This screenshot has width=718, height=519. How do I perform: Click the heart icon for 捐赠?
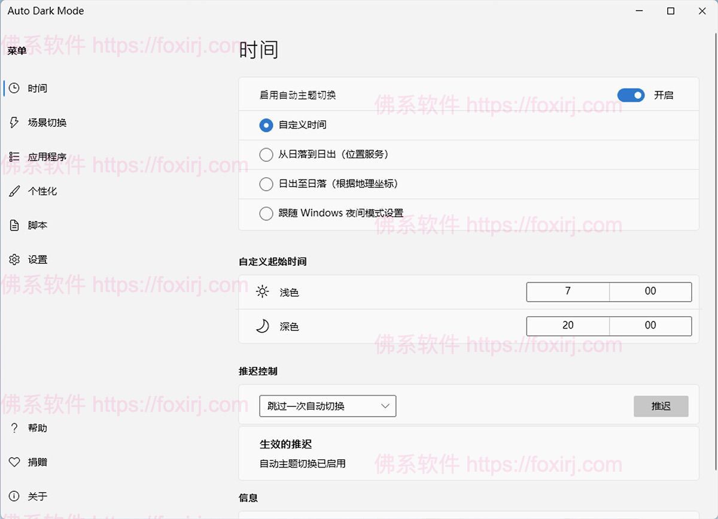pos(15,462)
